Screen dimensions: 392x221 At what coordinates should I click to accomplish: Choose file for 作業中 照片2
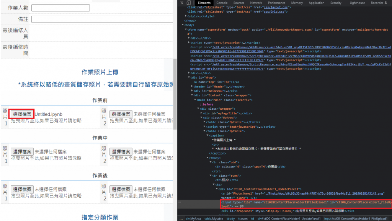point(121,151)
